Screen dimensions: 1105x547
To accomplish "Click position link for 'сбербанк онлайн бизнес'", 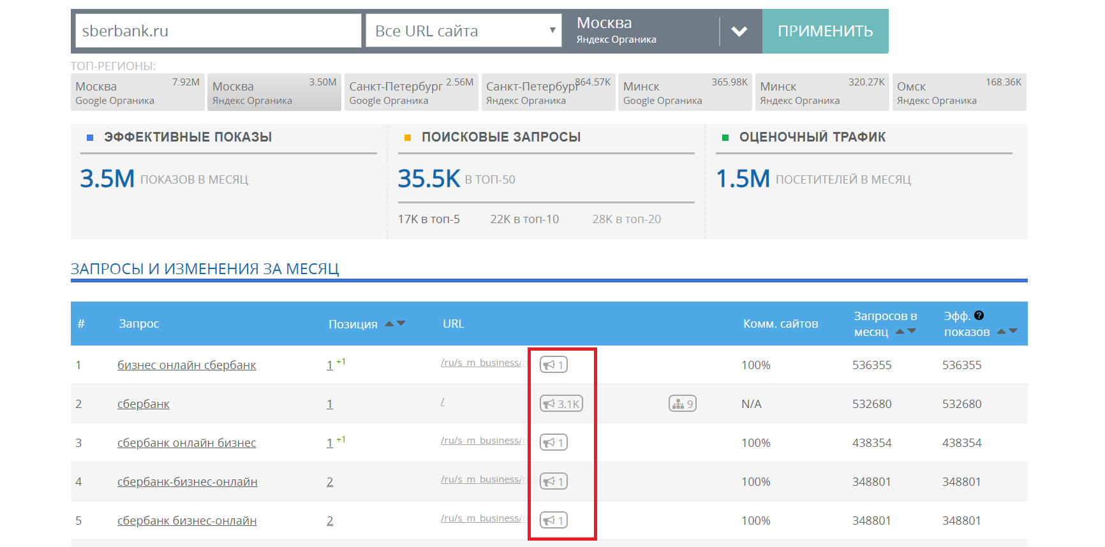I will click(330, 443).
